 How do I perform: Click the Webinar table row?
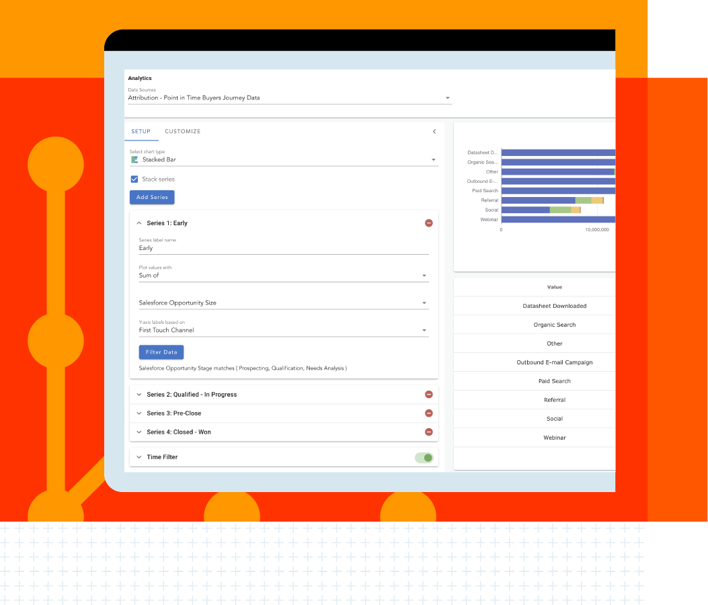click(535, 438)
